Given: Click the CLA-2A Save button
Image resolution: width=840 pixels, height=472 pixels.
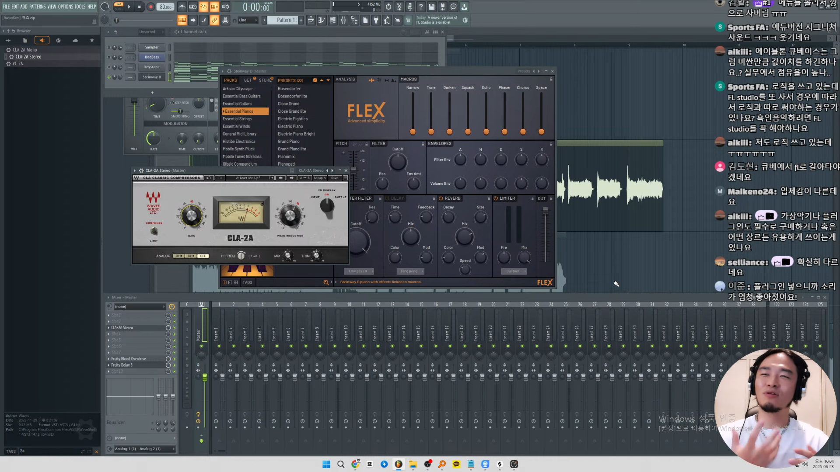Looking at the screenshot, I should (x=335, y=178).
